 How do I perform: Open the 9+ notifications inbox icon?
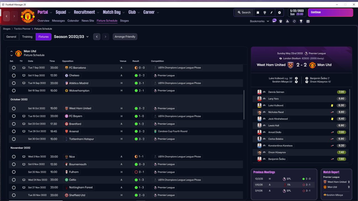click(x=274, y=21)
